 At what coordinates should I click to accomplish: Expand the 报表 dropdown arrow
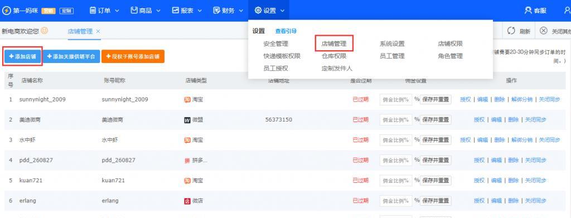coord(200,11)
